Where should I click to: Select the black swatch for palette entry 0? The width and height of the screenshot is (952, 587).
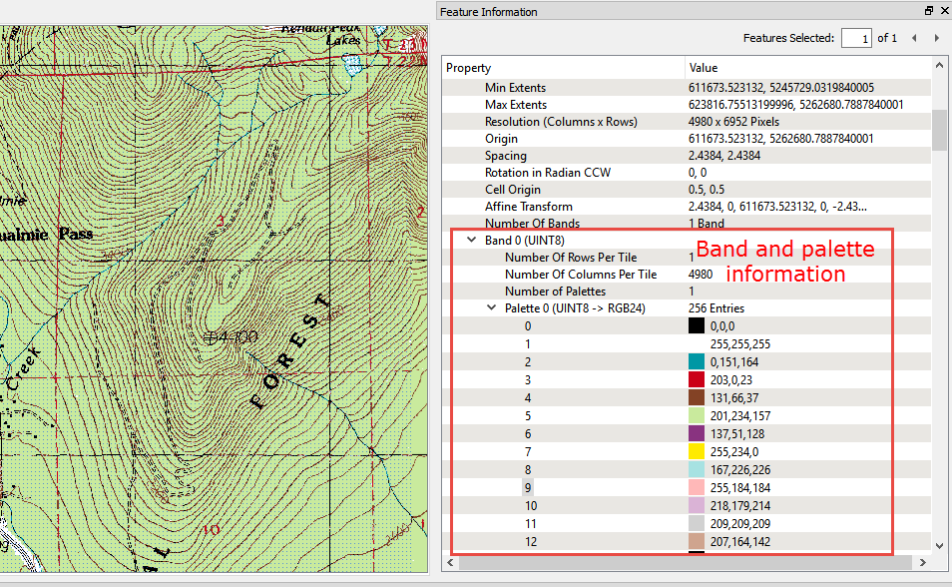697,325
